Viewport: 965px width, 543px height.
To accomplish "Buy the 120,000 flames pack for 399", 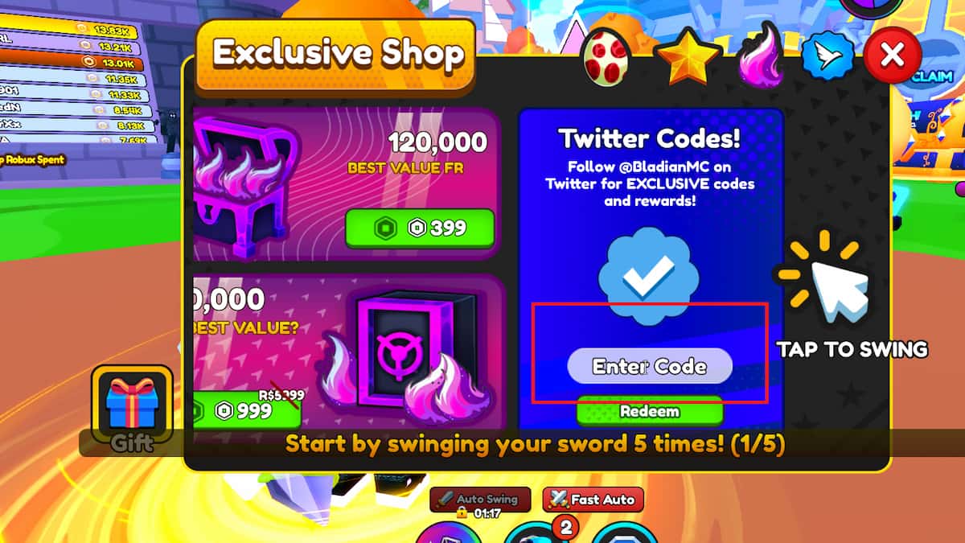I will point(420,228).
